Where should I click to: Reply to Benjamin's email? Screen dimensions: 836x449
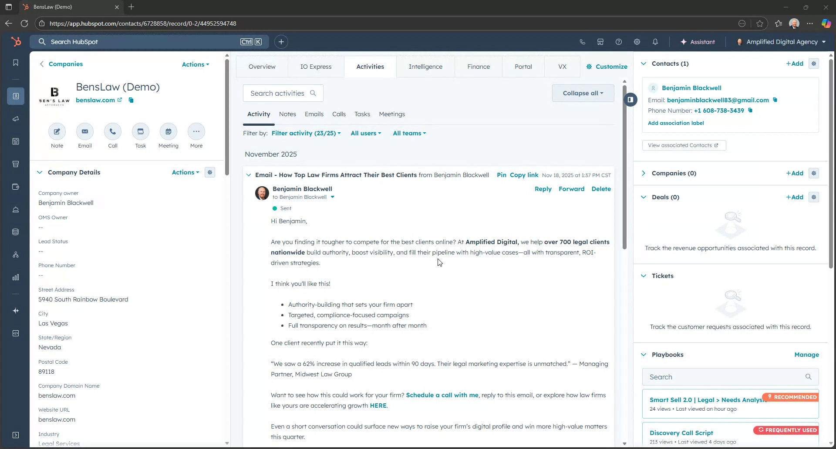(x=543, y=189)
